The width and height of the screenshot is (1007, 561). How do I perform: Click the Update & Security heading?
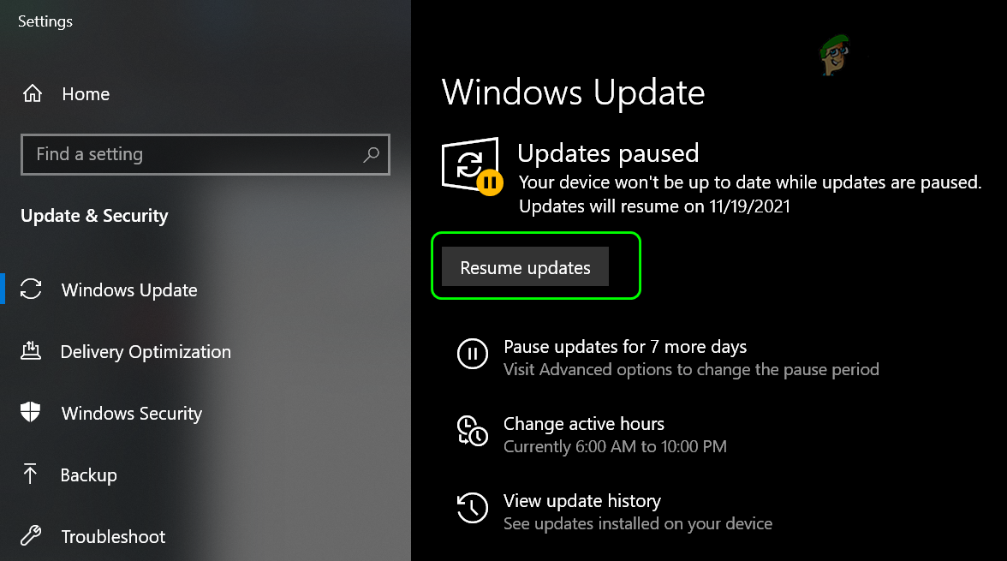[x=94, y=216]
